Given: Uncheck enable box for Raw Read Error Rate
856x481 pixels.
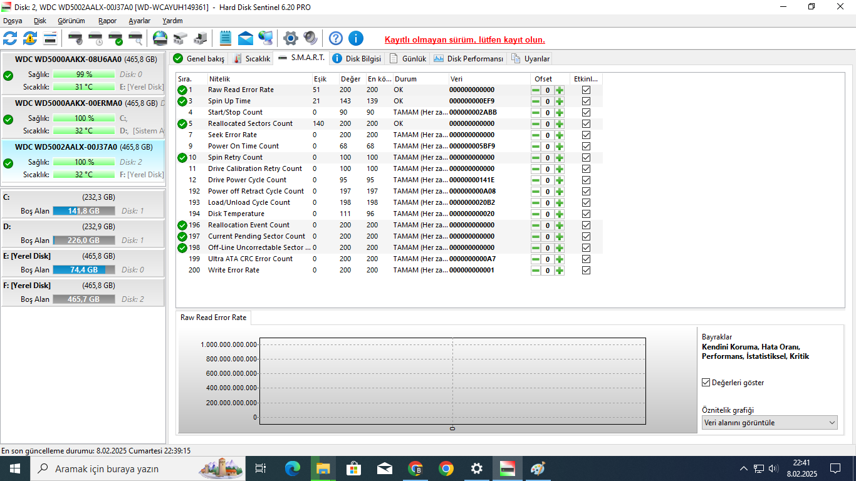Looking at the screenshot, I should pyautogui.click(x=586, y=90).
